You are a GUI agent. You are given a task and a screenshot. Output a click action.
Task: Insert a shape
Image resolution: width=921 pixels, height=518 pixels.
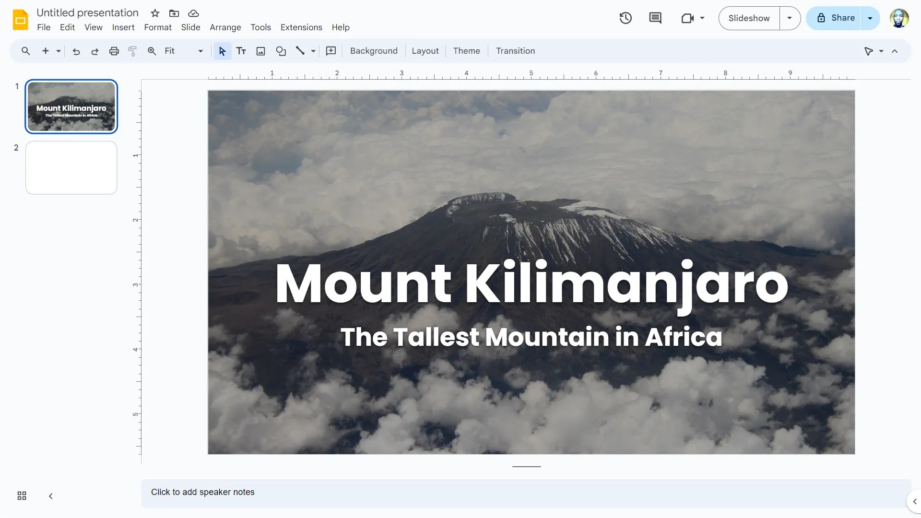click(x=281, y=51)
